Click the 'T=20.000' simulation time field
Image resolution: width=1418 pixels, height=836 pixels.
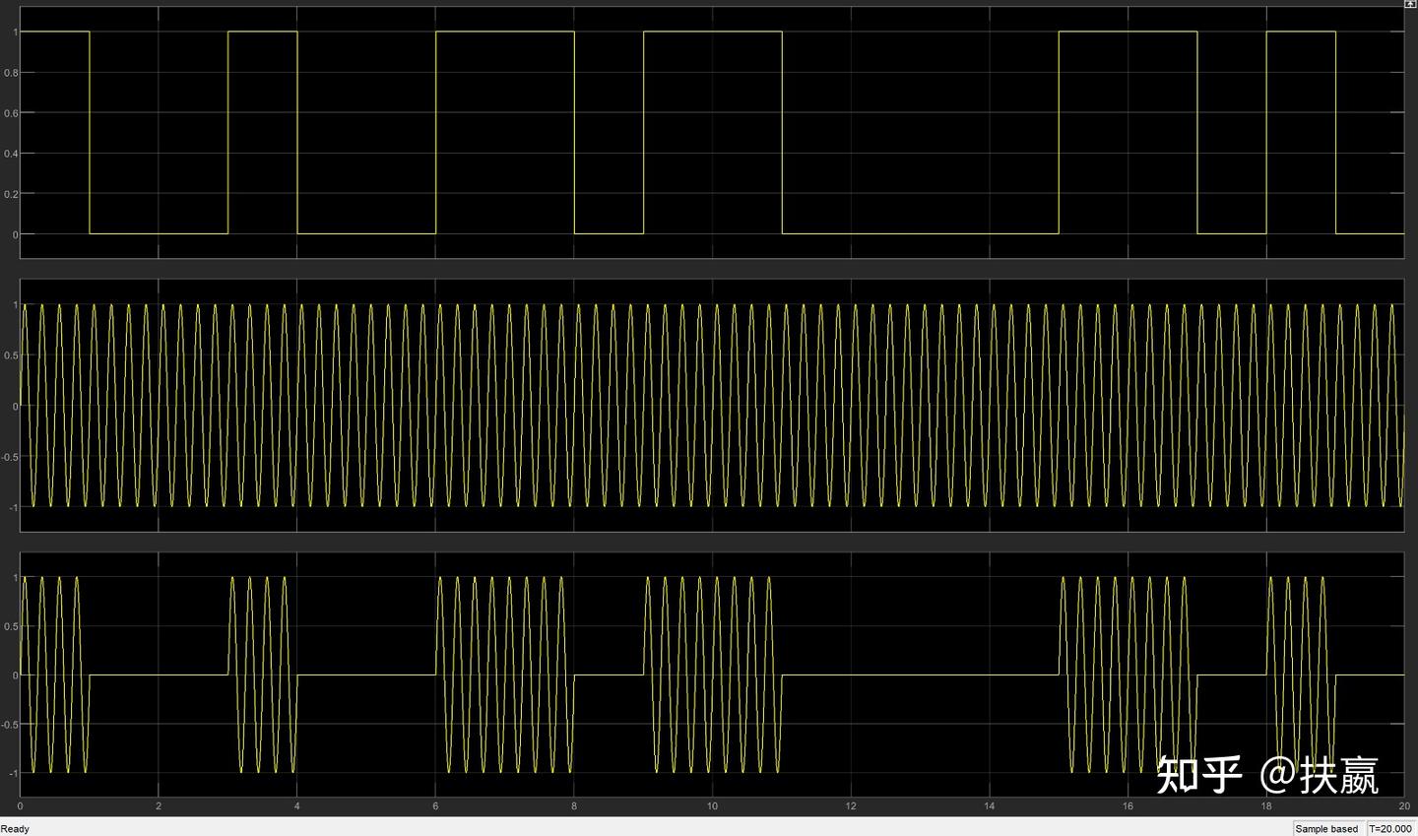coord(1390,829)
